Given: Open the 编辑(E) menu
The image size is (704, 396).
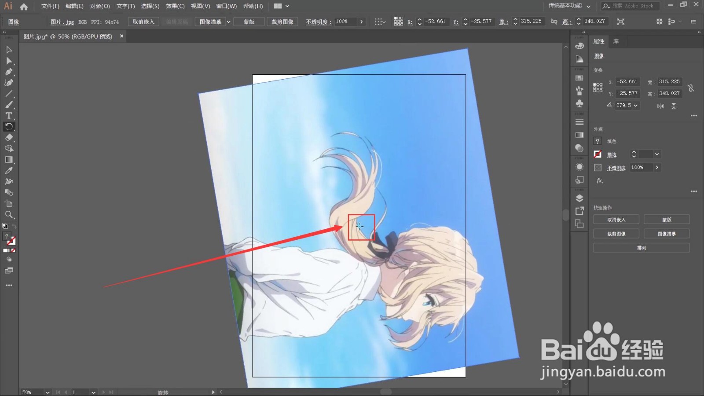Looking at the screenshot, I should click(74, 6).
